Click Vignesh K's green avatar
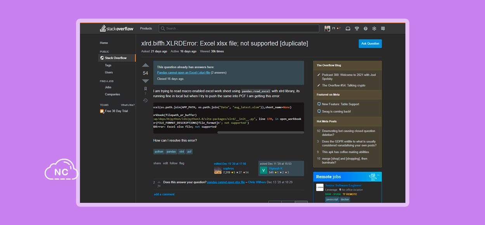 [x=263, y=170]
